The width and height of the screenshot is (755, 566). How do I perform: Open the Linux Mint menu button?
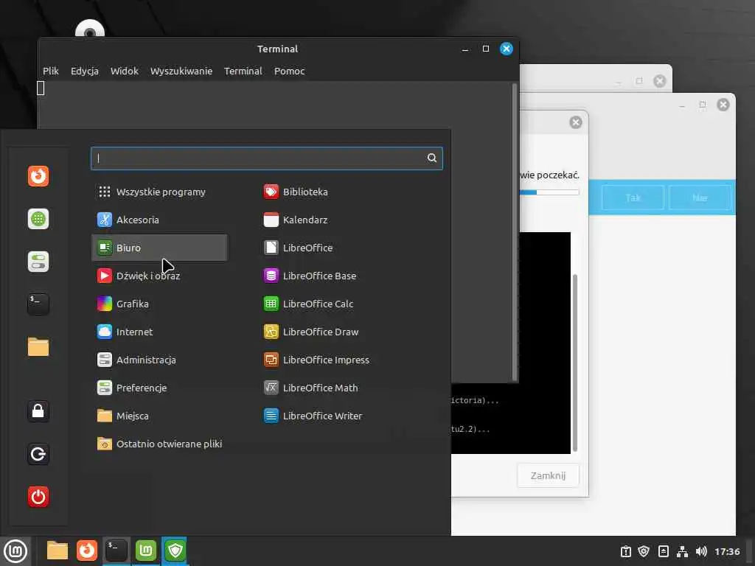(15, 551)
